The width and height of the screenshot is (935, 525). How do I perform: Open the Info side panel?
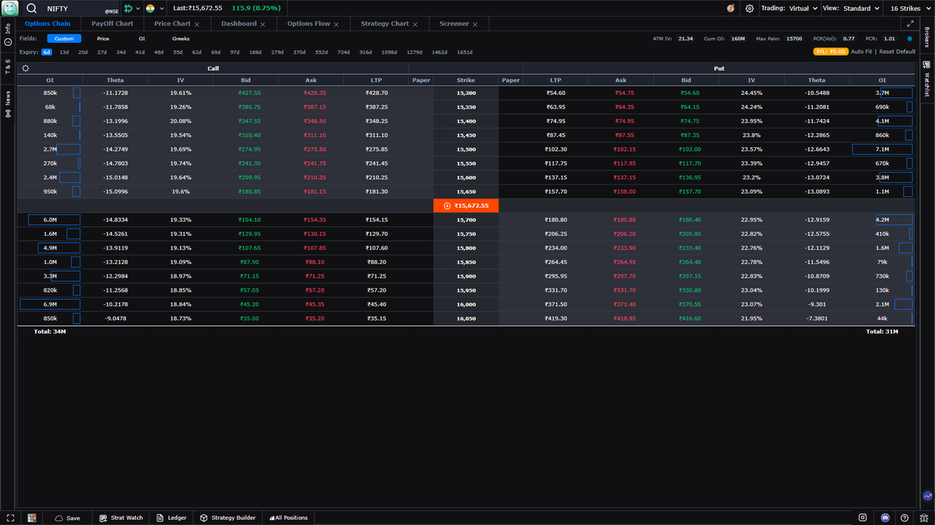(x=8, y=33)
